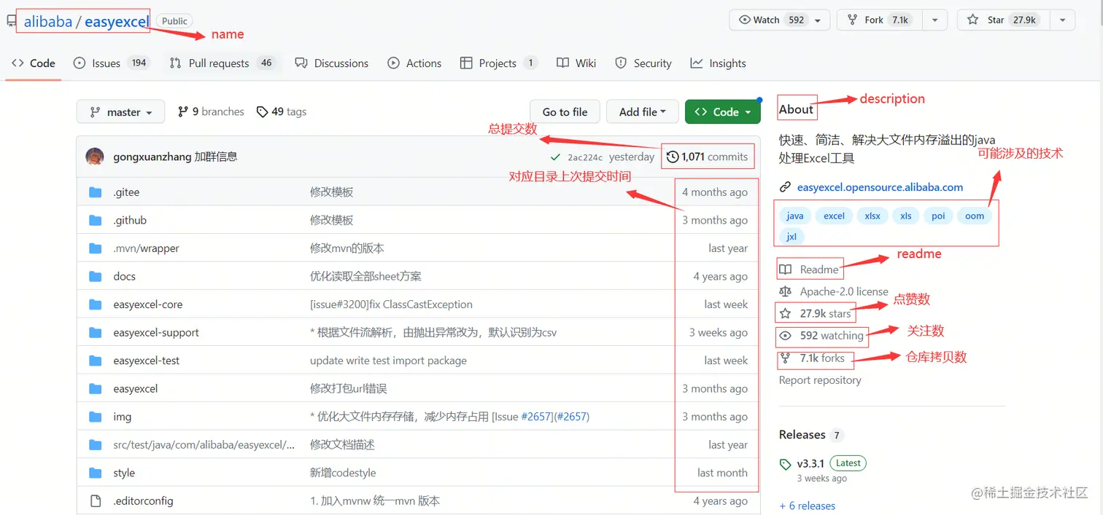
Task: Expand the Watch notifications dropdown arrow
Action: pos(818,20)
